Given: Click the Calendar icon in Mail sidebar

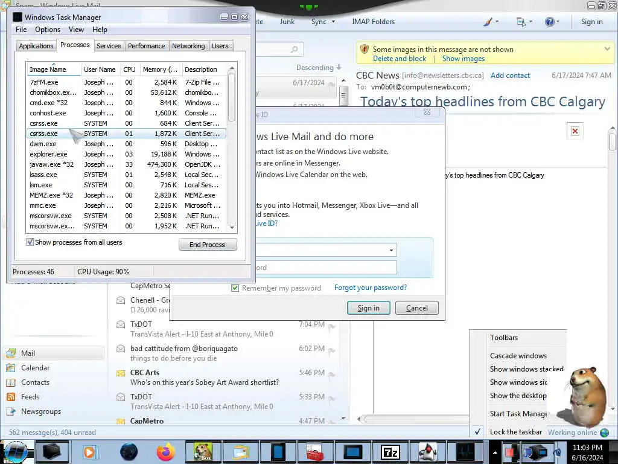Looking at the screenshot, I should pos(11,368).
